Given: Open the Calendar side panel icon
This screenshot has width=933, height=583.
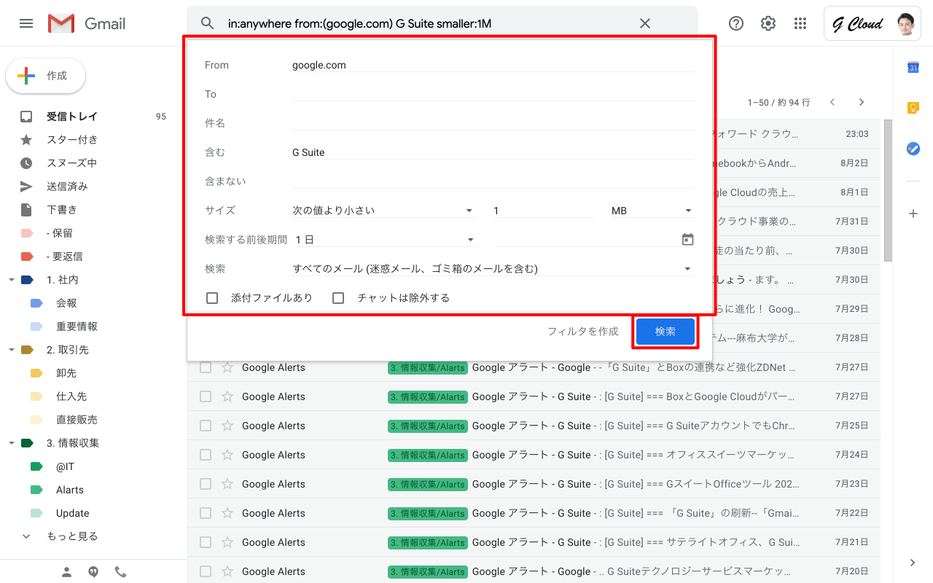Looking at the screenshot, I should [x=913, y=68].
